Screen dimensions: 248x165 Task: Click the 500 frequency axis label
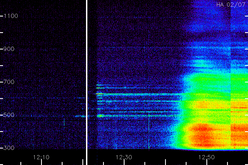(x=9, y=115)
